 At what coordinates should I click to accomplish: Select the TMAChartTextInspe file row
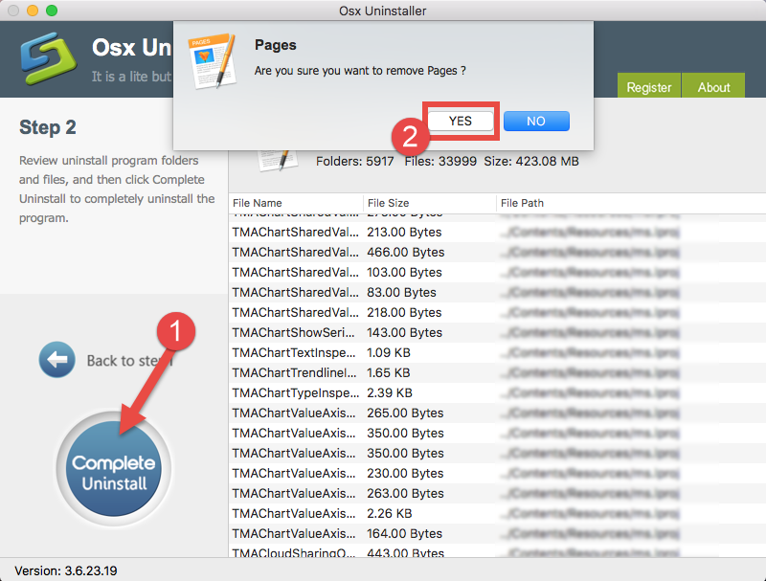tap(297, 352)
